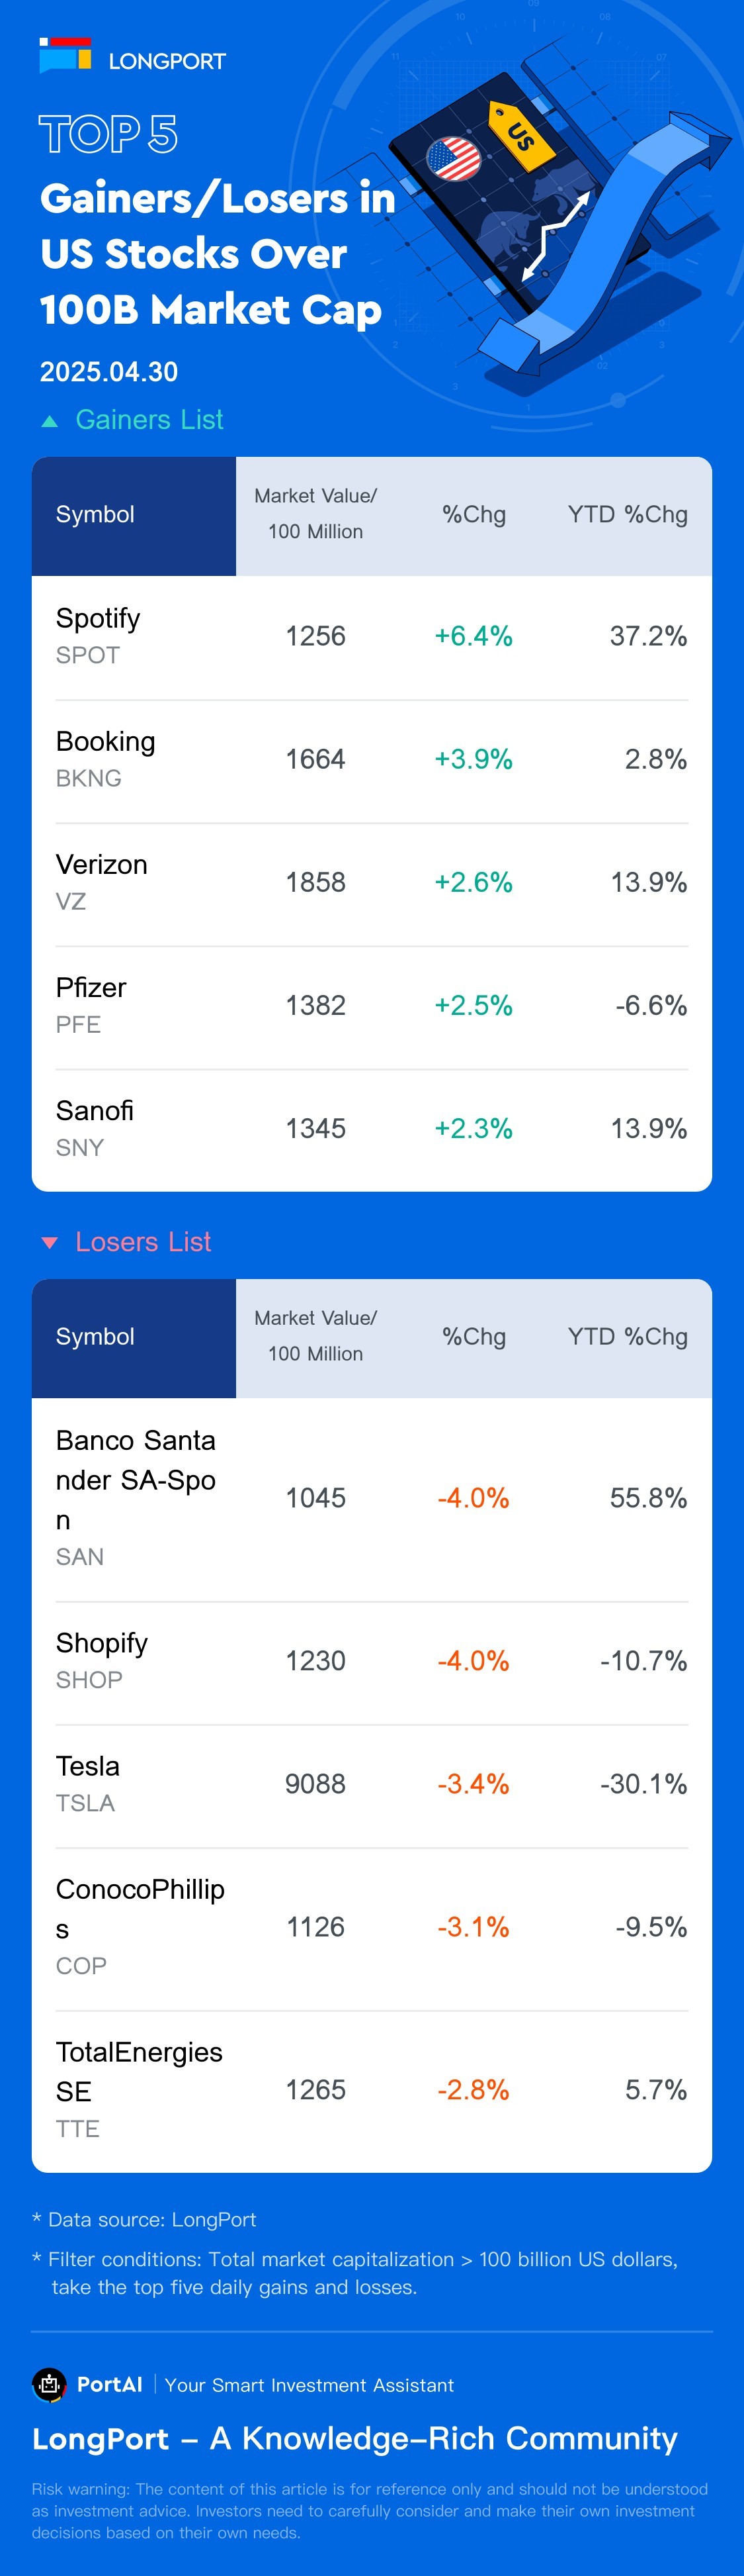The image size is (744, 2576).
Task: Click the PortAI robot icon
Action: (49, 2384)
